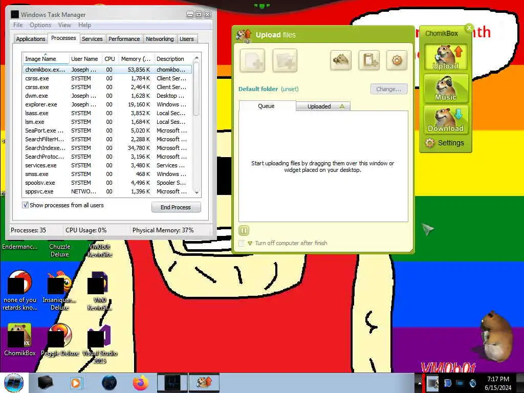524x393 pixels.
Task: Switch to the Performance tab
Action: tap(124, 39)
